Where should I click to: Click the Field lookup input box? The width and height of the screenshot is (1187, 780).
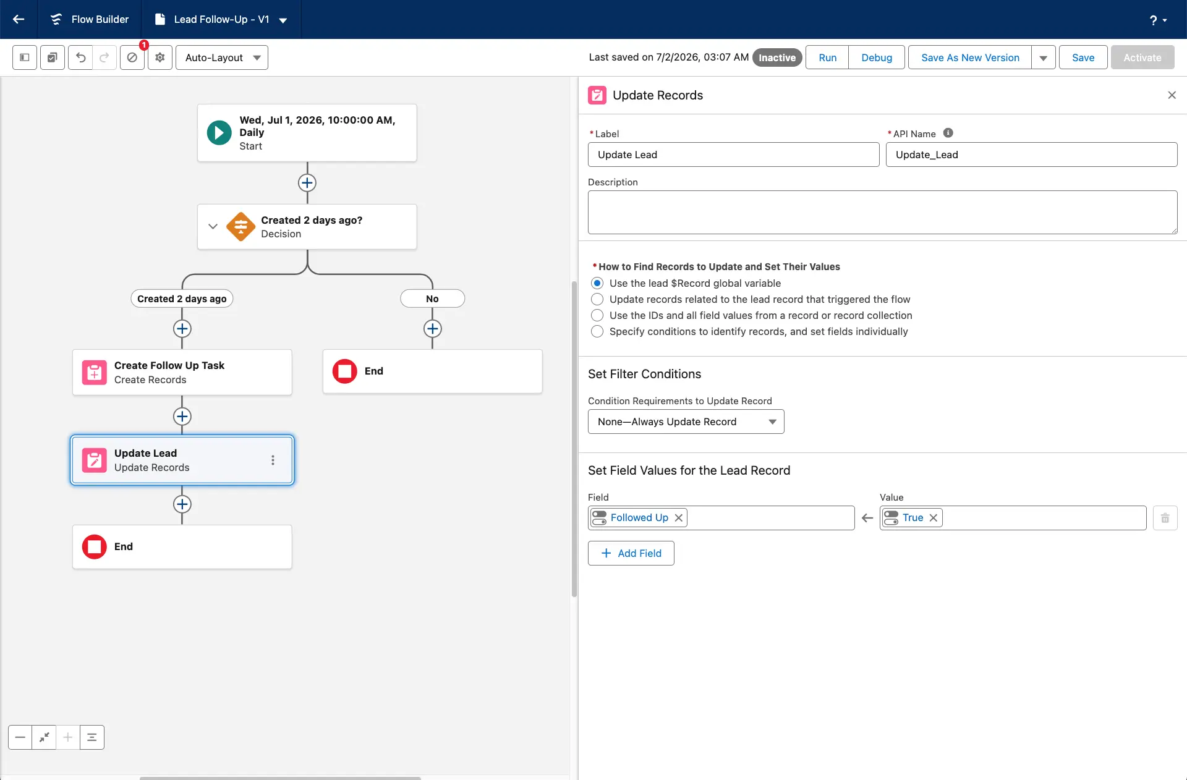[x=721, y=518]
